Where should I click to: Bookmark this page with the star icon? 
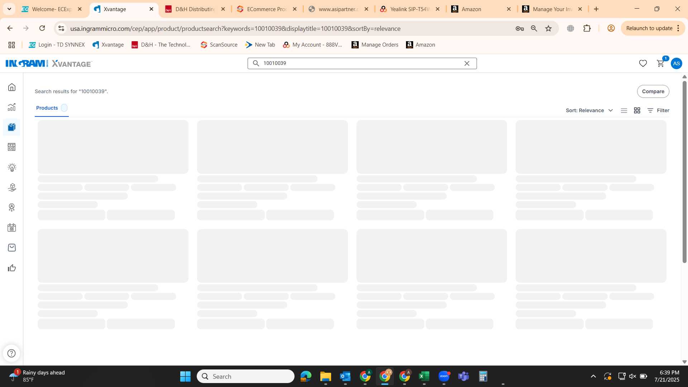[548, 28]
